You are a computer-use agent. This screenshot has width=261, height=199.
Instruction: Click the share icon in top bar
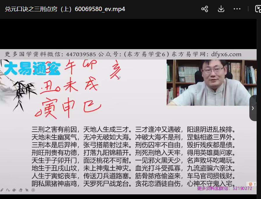point(205,9)
